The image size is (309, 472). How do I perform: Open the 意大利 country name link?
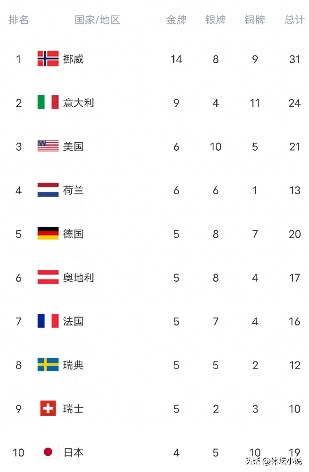point(78,103)
